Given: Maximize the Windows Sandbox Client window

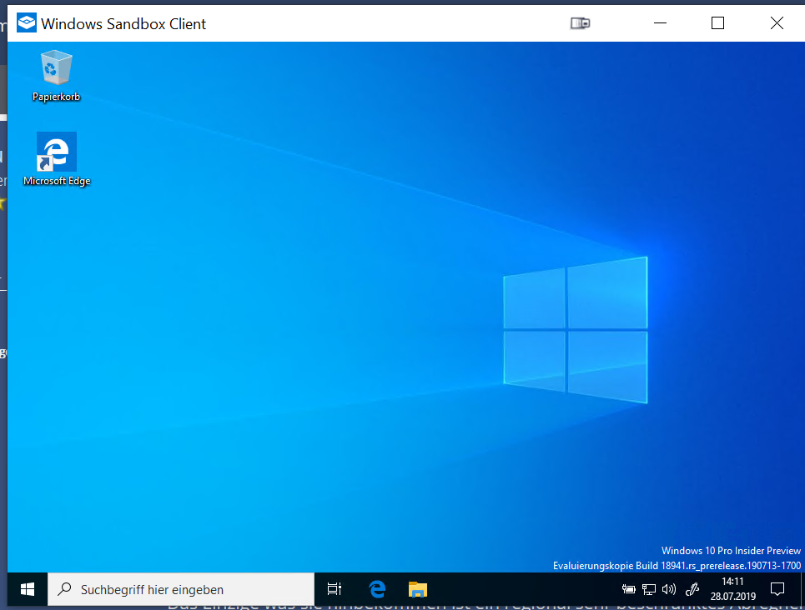Looking at the screenshot, I should 717,23.
